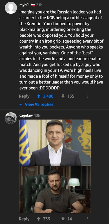Expand View 95 replies
This screenshot has height=224, width=109.
pos(39,104)
